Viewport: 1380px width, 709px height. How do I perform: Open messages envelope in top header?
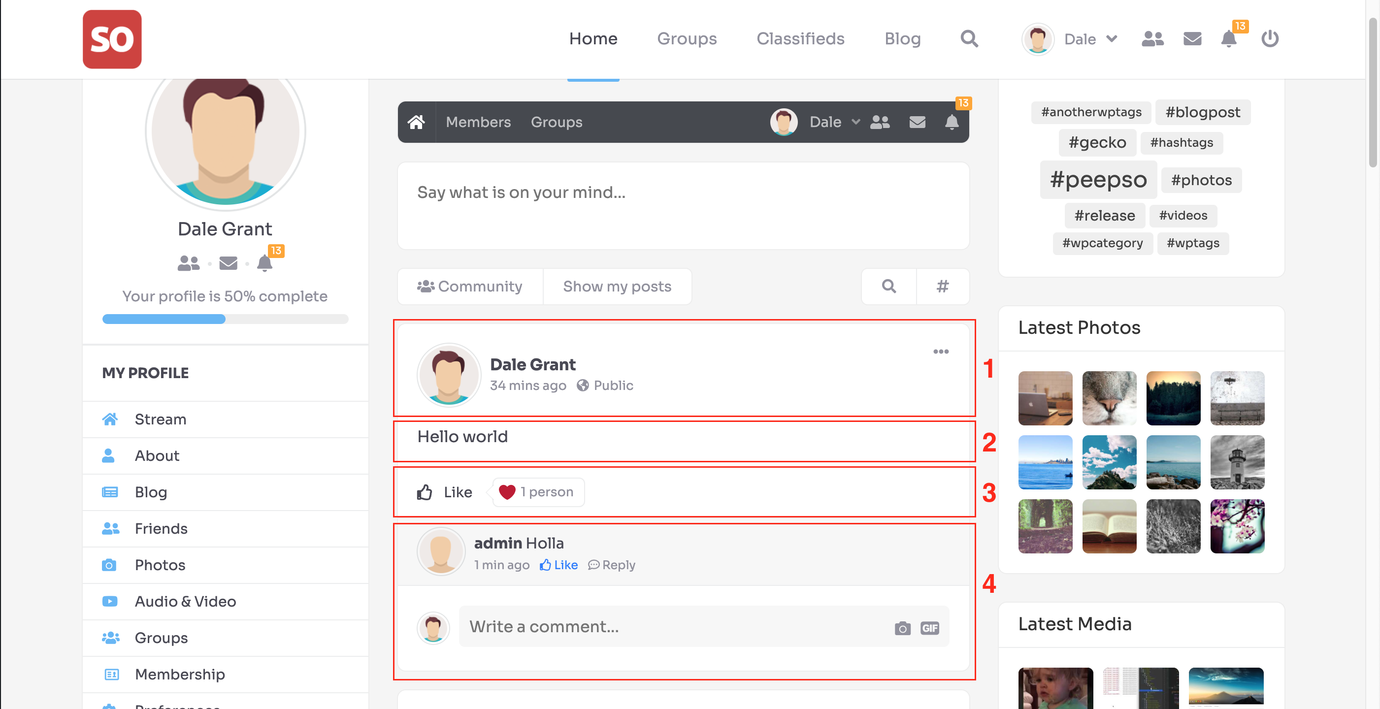coord(1192,38)
